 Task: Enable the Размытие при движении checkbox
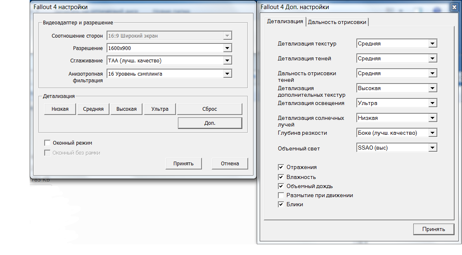point(281,195)
